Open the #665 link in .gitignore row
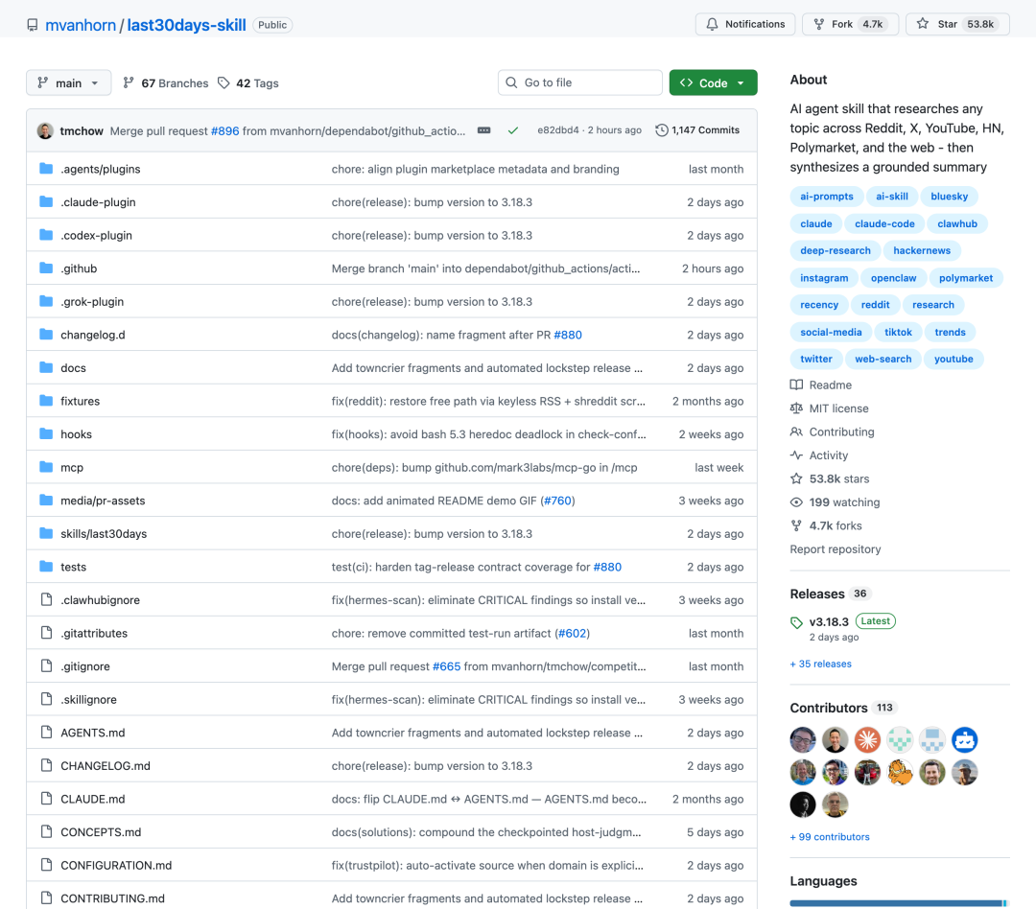This screenshot has height=909, width=1036. (x=446, y=665)
